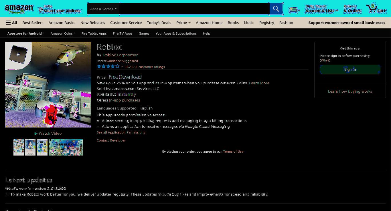
Task: Open Best Sellers in navigation
Action: [33, 23]
